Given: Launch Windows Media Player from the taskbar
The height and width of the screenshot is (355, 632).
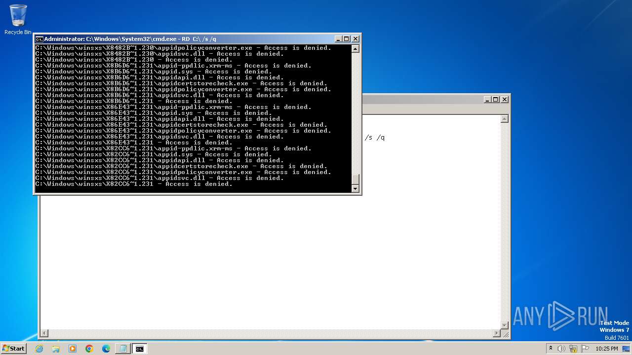Looking at the screenshot, I should [x=73, y=349].
